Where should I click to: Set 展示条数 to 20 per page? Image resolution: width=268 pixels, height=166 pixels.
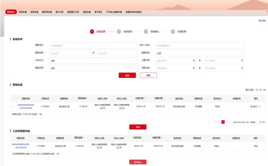pyautogui.click(x=261, y=90)
